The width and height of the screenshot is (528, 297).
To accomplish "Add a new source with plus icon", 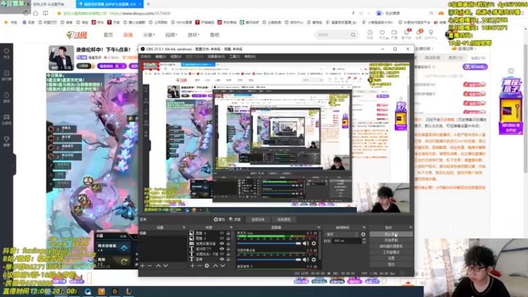I will 192,266.
